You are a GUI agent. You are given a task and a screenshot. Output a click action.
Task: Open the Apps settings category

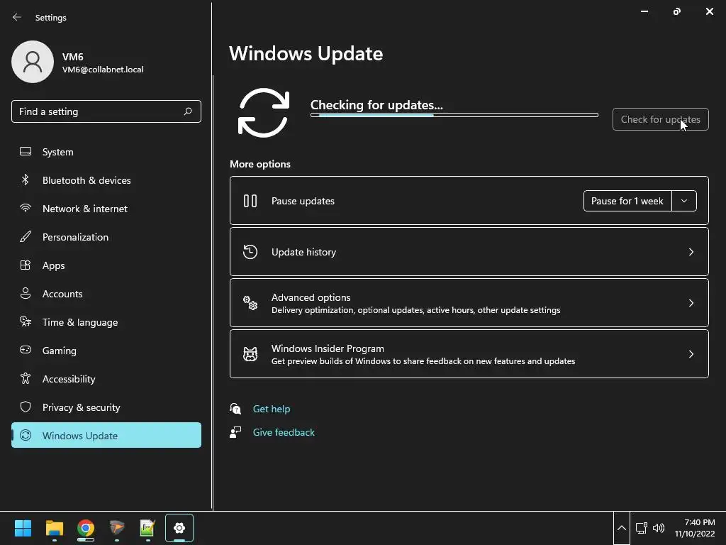pos(106,265)
